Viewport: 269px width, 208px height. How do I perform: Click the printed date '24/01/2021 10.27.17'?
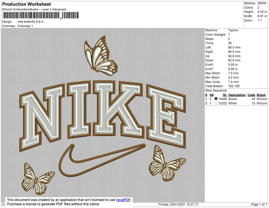point(184,204)
